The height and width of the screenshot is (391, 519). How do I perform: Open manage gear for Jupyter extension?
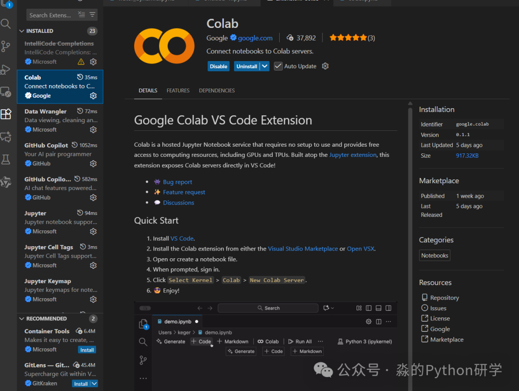tap(93, 231)
